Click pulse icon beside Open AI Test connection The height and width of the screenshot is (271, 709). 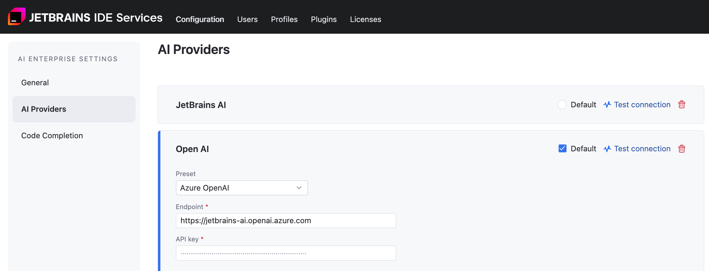tap(607, 149)
